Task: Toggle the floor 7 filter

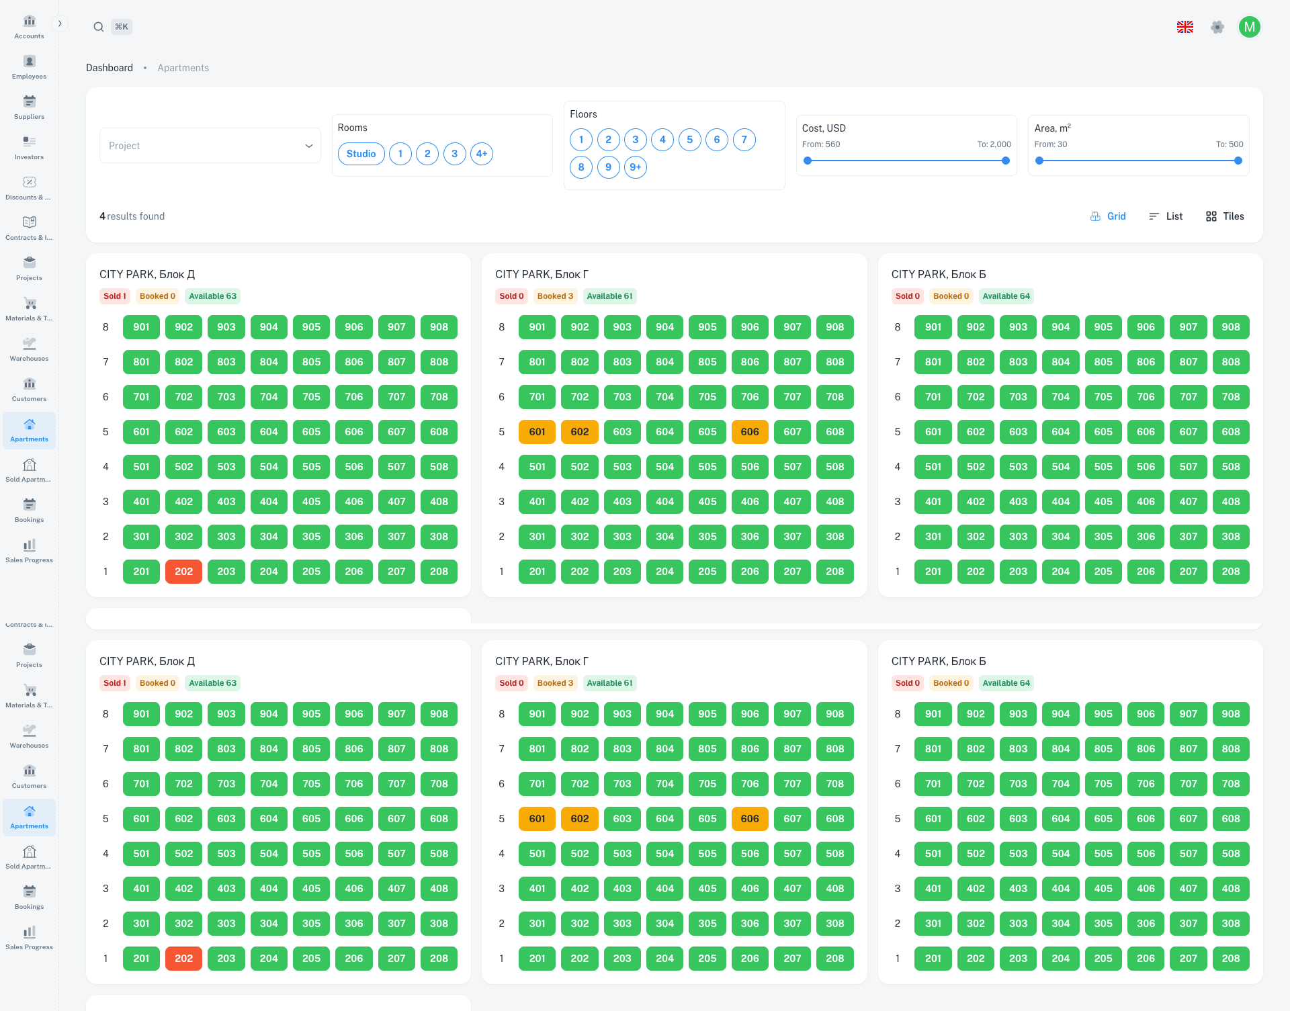Action: (x=744, y=140)
